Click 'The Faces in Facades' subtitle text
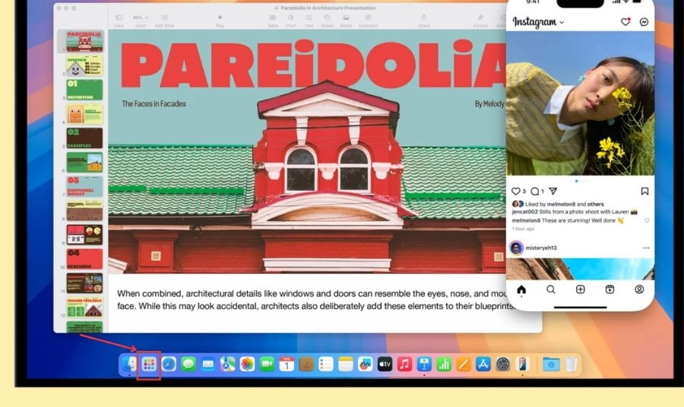 (x=154, y=104)
